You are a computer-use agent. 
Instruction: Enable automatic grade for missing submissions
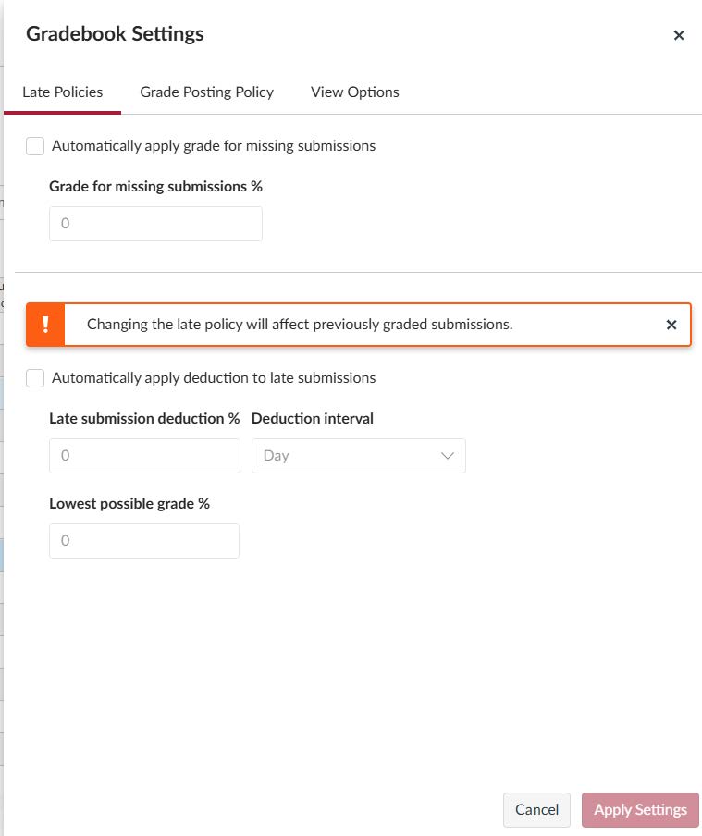coord(35,146)
